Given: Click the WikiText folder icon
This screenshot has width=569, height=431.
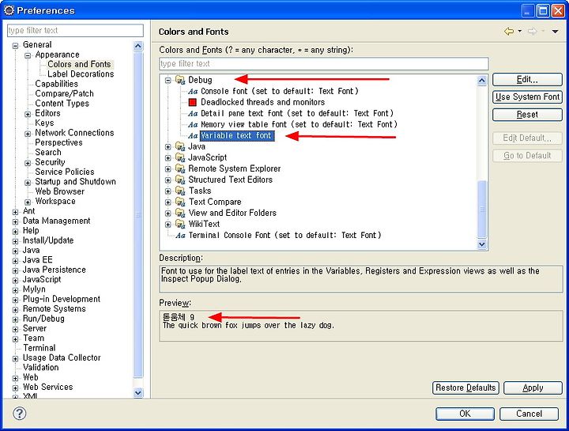Looking at the screenshot, I should coord(180,224).
